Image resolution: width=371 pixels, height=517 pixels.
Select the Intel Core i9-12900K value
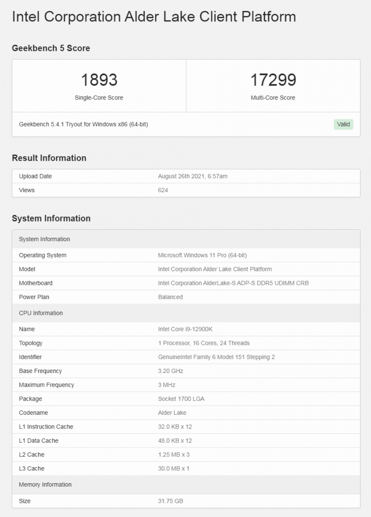pos(185,329)
